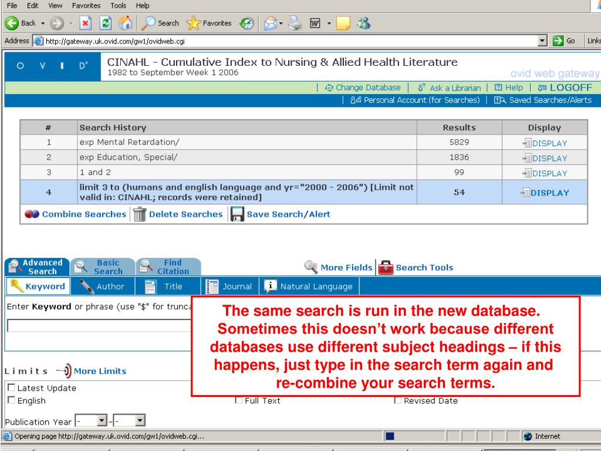The height and width of the screenshot is (451, 601).
Task: Click the Edit with Word icon
Action: pos(315,23)
